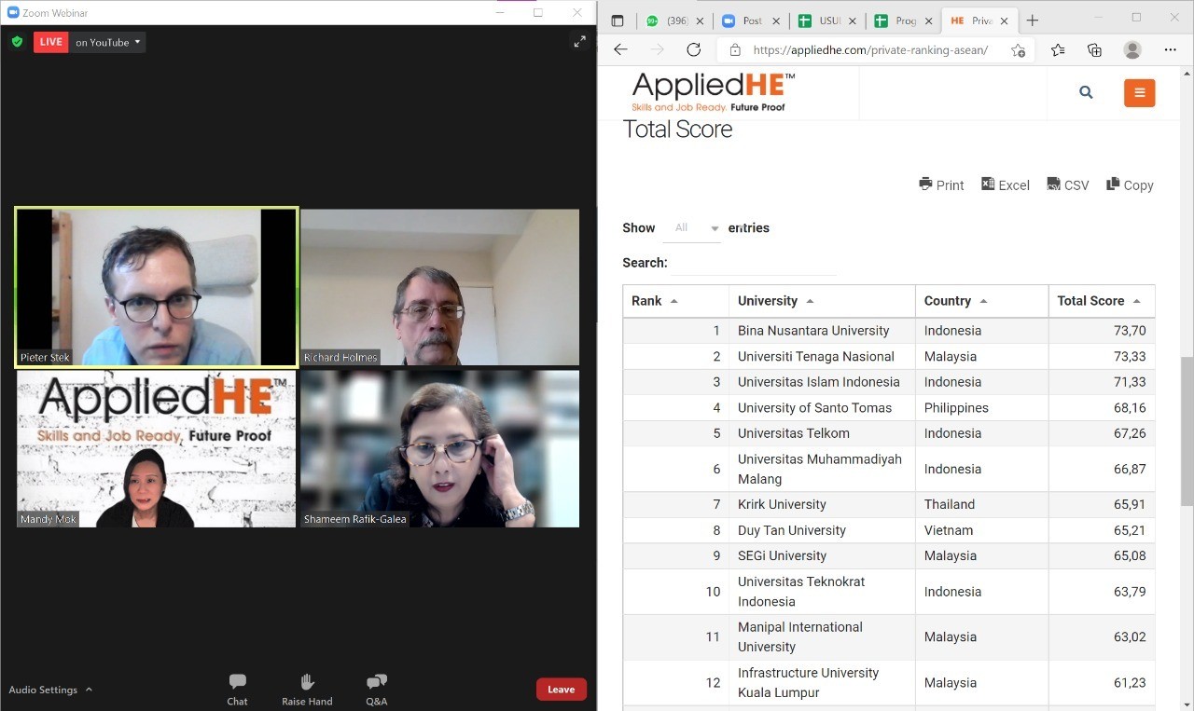The image size is (1194, 711).
Task: Close the Private ranking browser tab
Action: point(1004,21)
